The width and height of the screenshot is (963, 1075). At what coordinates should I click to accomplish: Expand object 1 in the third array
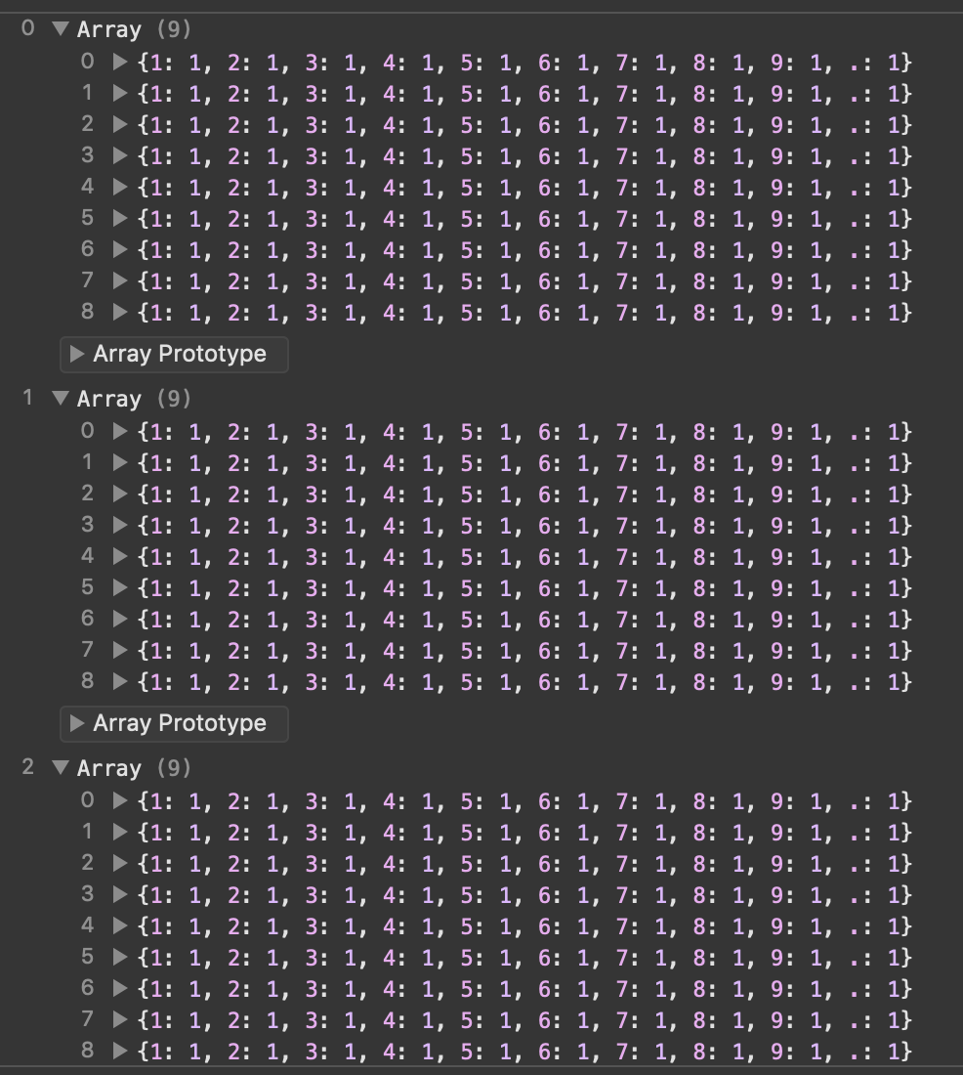click(120, 833)
